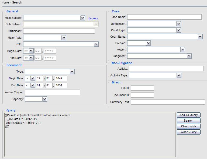This screenshot has width=207, height=159.
Task: Expand the Major Role dropdown
Action: tap(45, 38)
